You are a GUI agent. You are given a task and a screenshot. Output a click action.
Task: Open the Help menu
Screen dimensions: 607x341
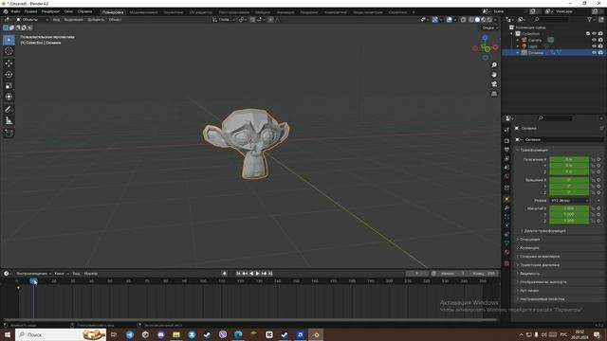click(84, 11)
